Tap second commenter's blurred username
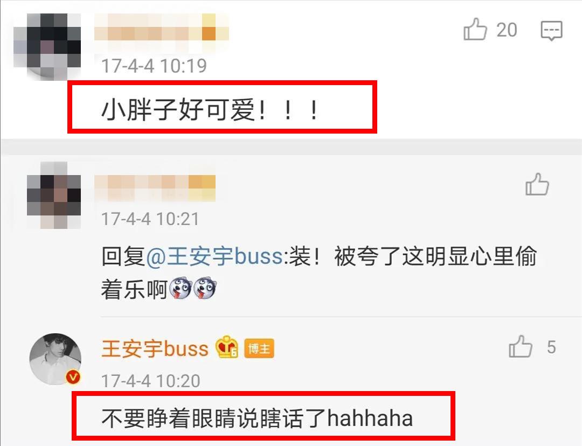Viewport: 582px width, 446px height. pos(155,187)
